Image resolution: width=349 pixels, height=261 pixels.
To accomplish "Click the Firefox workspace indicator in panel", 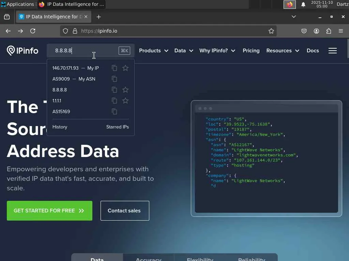I will click(x=290, y=4).
